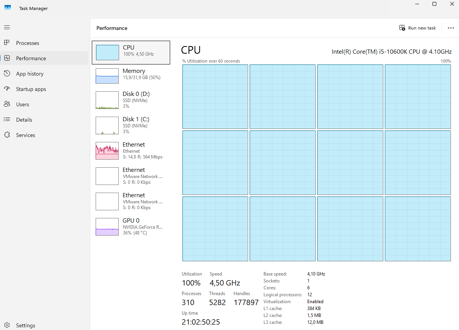
Task: Minimize the Task Manager window
Action: pos(417,4)
